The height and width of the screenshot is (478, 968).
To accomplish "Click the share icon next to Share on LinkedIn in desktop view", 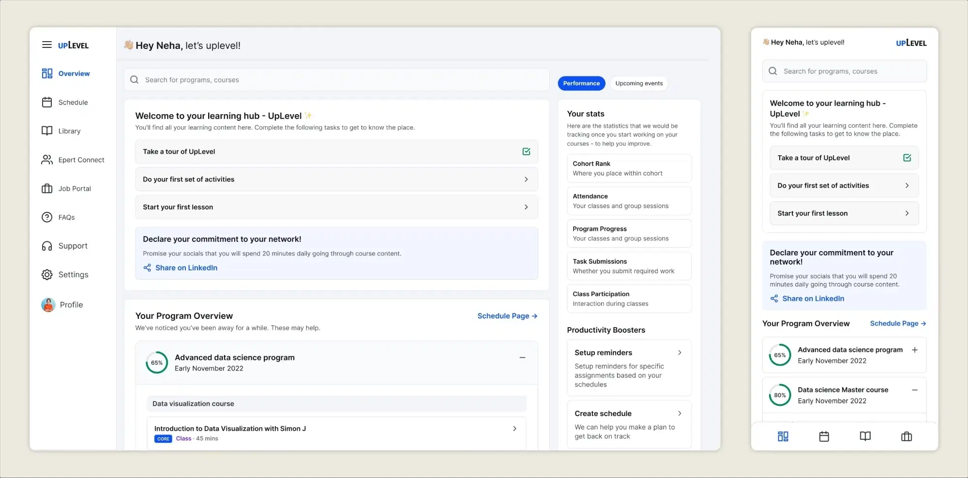I will tap(147, 268).
